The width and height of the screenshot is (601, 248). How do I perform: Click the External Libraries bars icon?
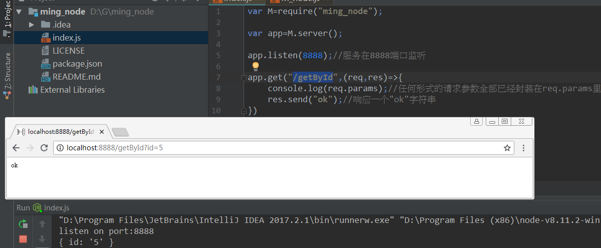(x=33, y=90)
